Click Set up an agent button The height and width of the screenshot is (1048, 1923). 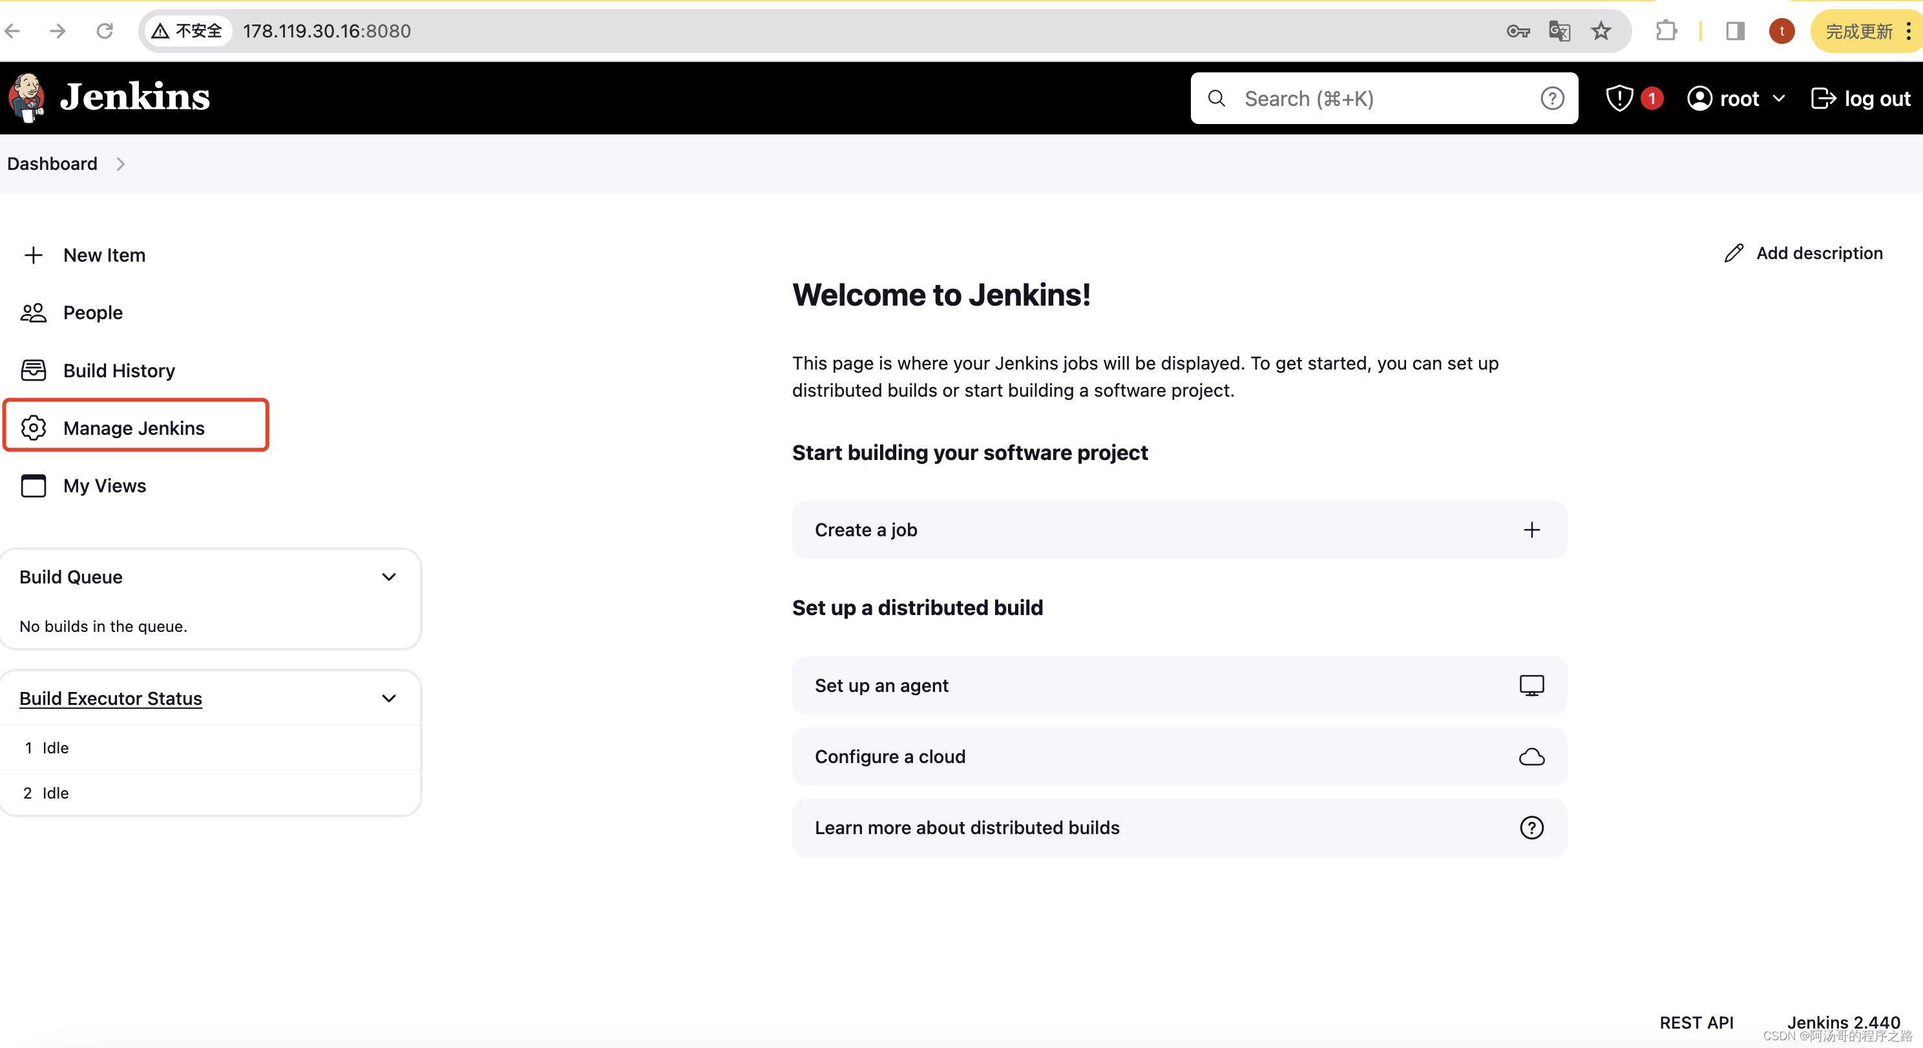(1179, 686)
